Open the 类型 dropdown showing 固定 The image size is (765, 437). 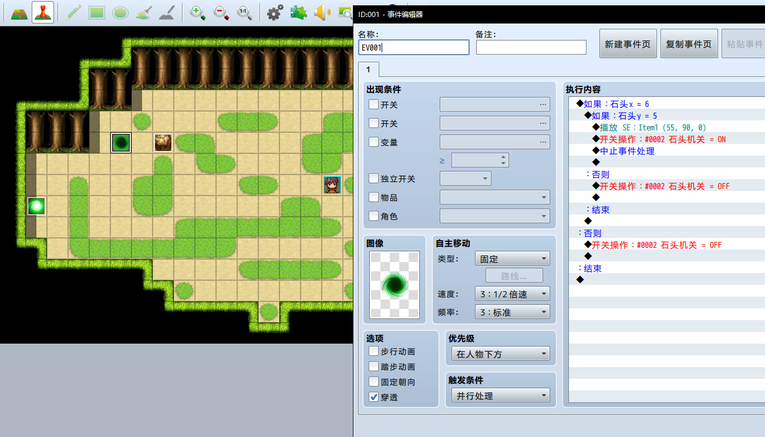click(x=513, y=258)
